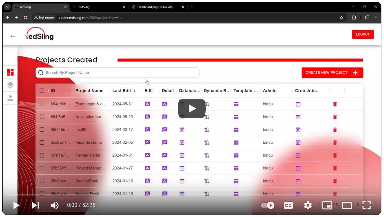Open the template icon in the Event login row
This screenshot has width=384, height=217.
pyautogui.click(x=236, y=104)
